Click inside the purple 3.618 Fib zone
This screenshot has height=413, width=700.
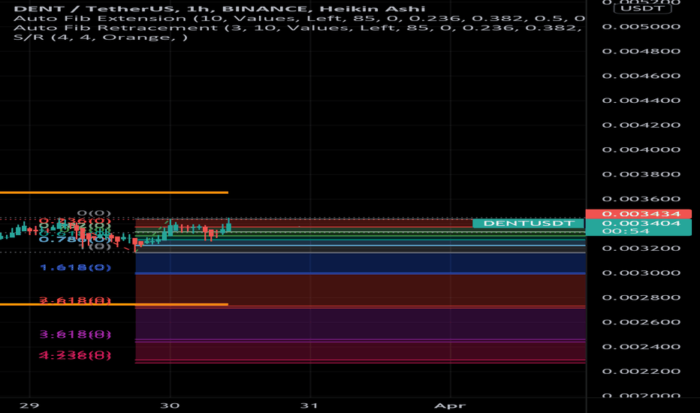pos(361,324)
